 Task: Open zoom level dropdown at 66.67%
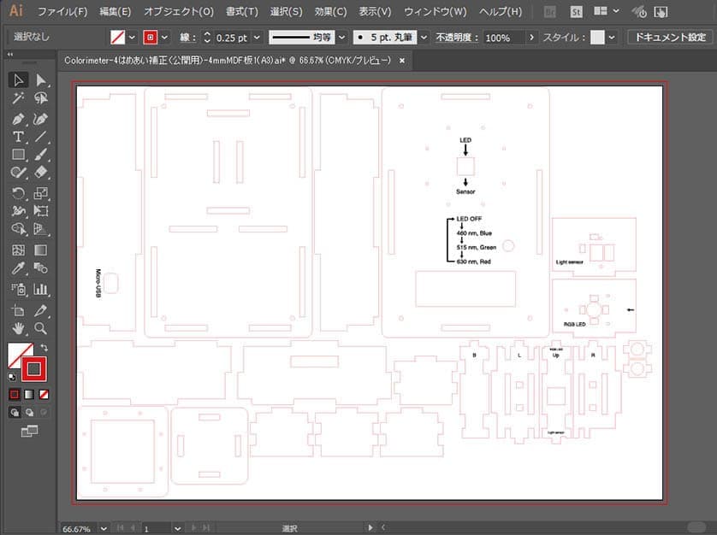point(103,528)
